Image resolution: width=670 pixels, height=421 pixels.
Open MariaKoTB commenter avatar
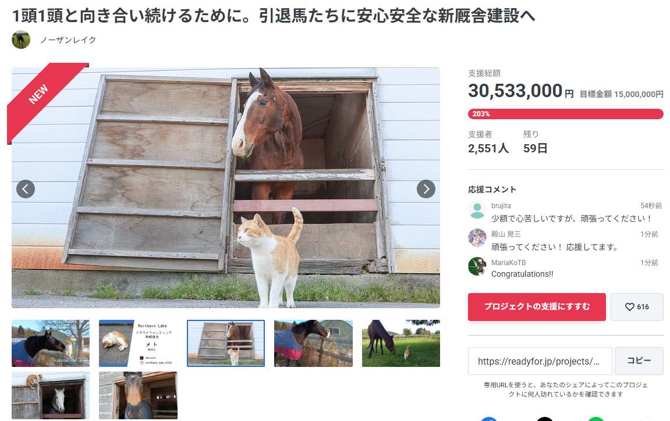point(477,266)
